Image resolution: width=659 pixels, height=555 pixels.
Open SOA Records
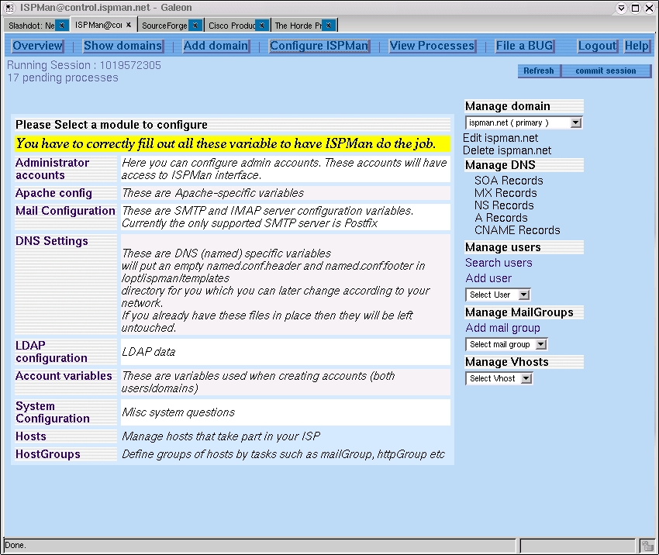coord(509,181)
